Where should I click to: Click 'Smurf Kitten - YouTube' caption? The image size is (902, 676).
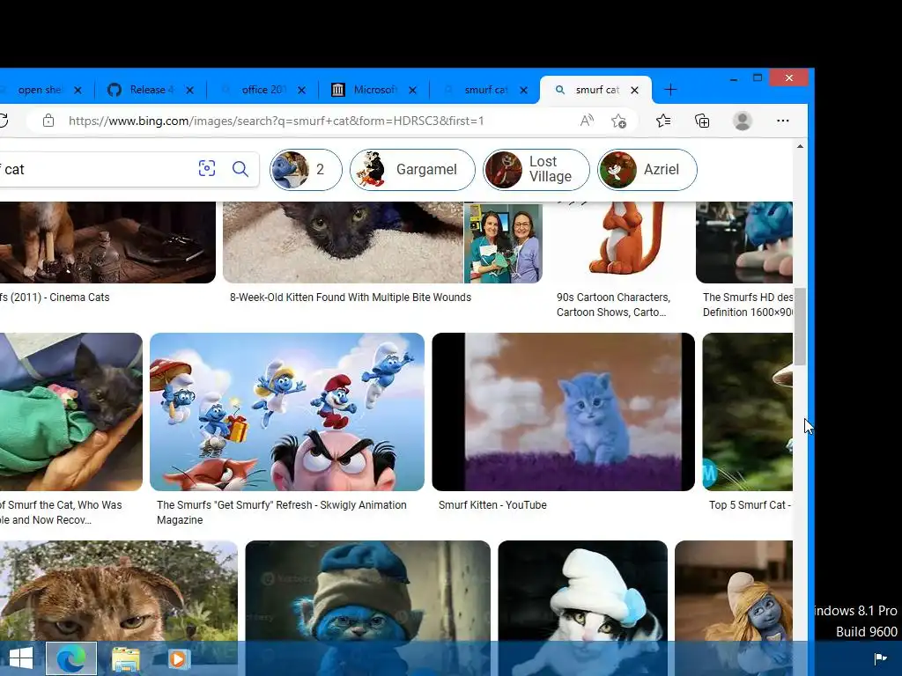492,504
